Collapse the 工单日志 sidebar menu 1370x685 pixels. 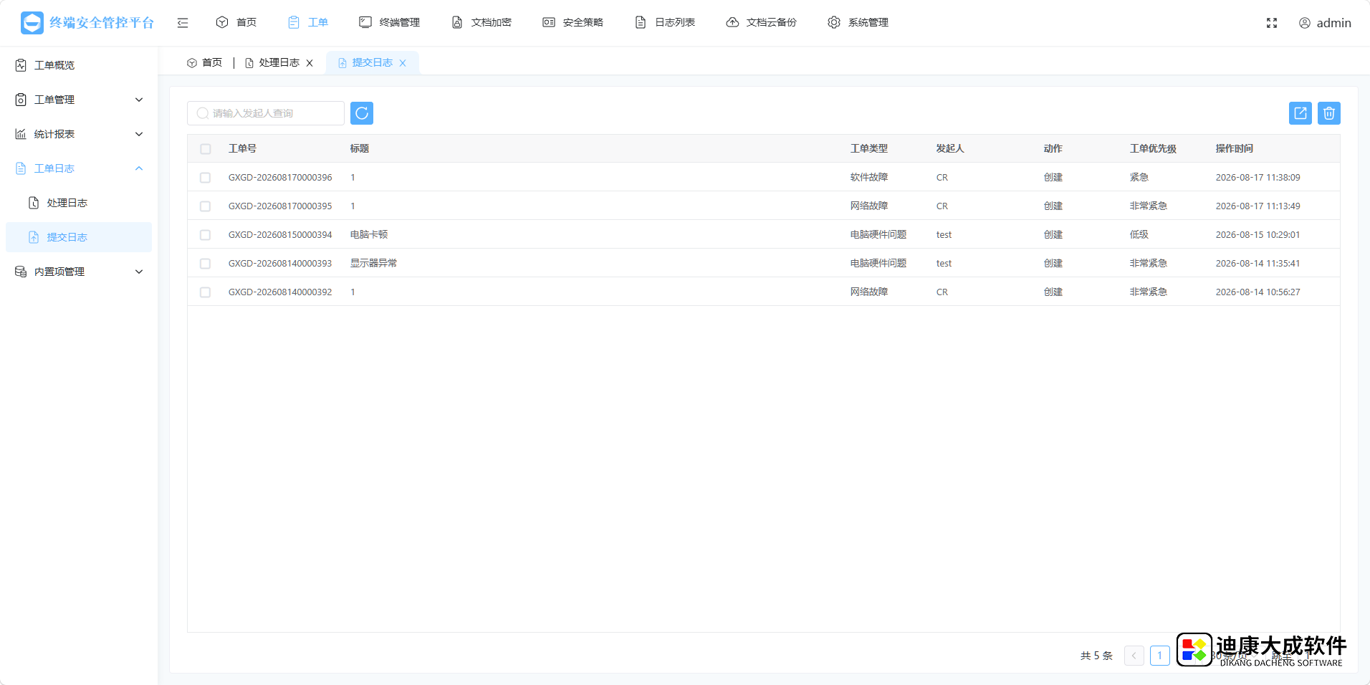(79, 168)
